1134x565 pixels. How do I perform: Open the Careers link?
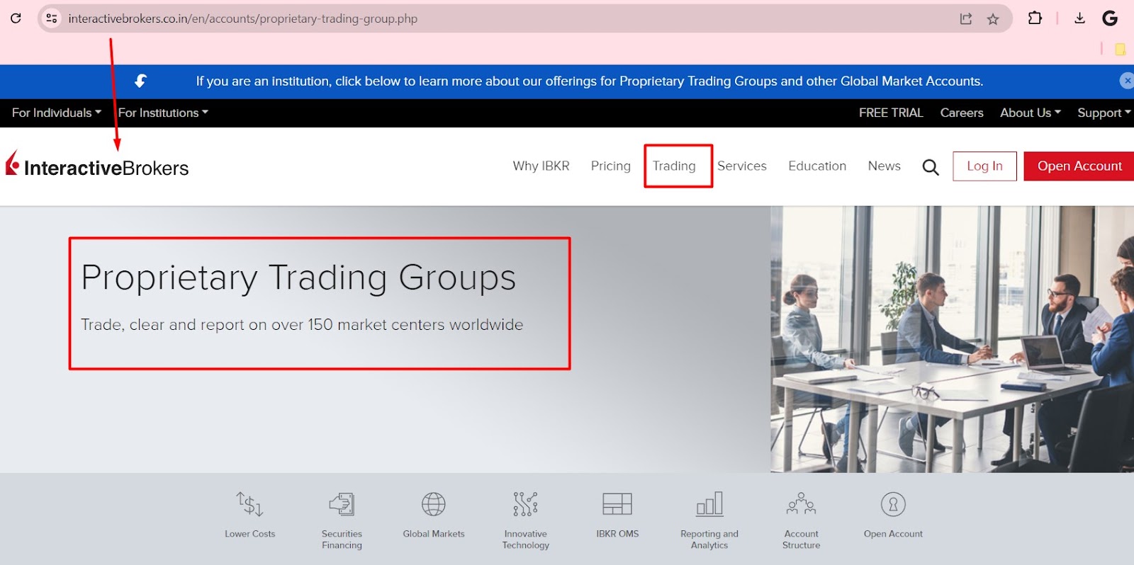click(x=962, y=113)
